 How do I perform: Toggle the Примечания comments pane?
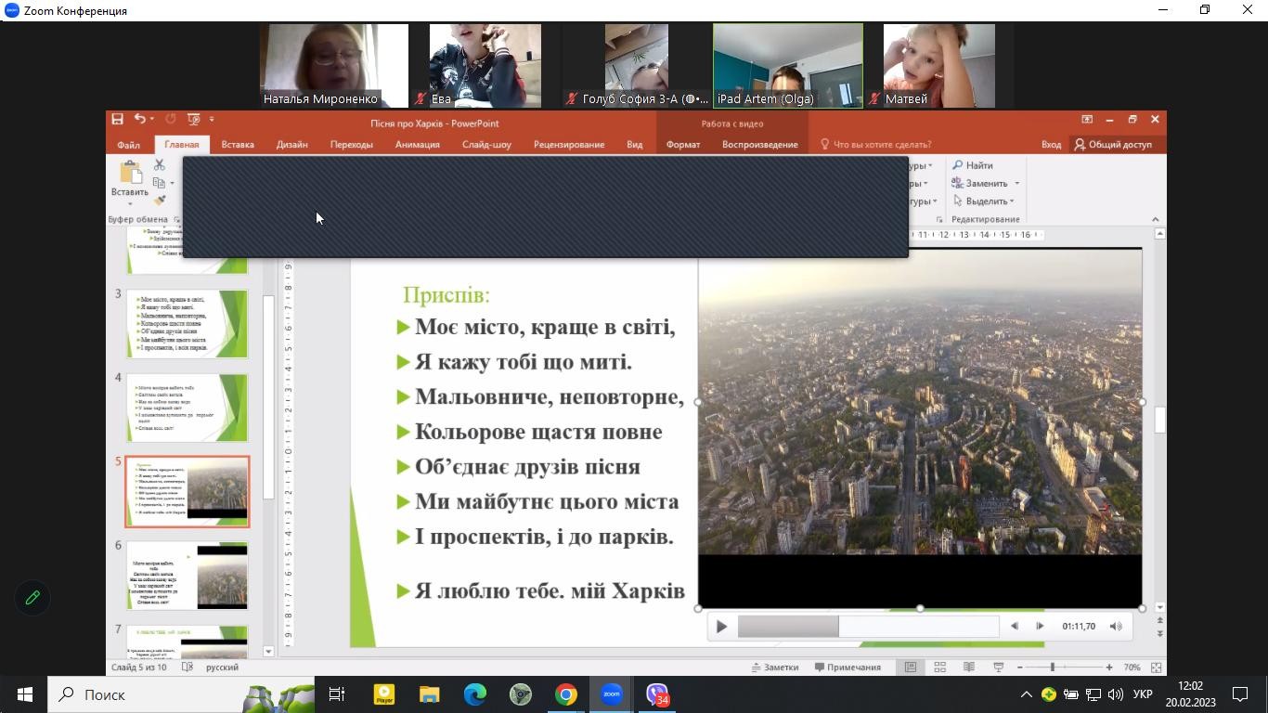[847, 668]
